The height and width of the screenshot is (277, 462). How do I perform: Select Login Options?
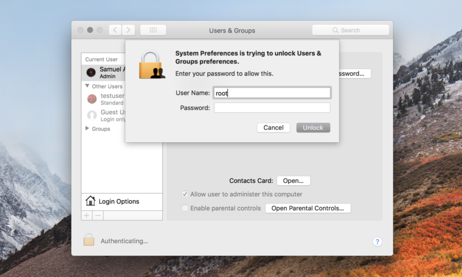pyautogui.click(x=122, y=201)
